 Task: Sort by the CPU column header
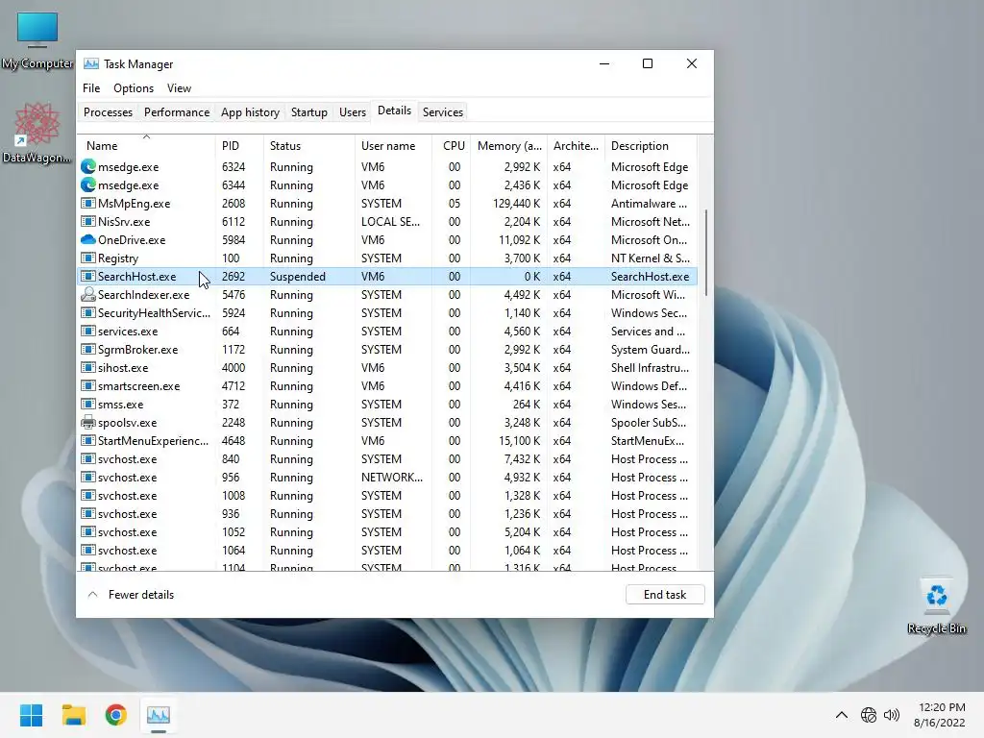tap(452, 146)
